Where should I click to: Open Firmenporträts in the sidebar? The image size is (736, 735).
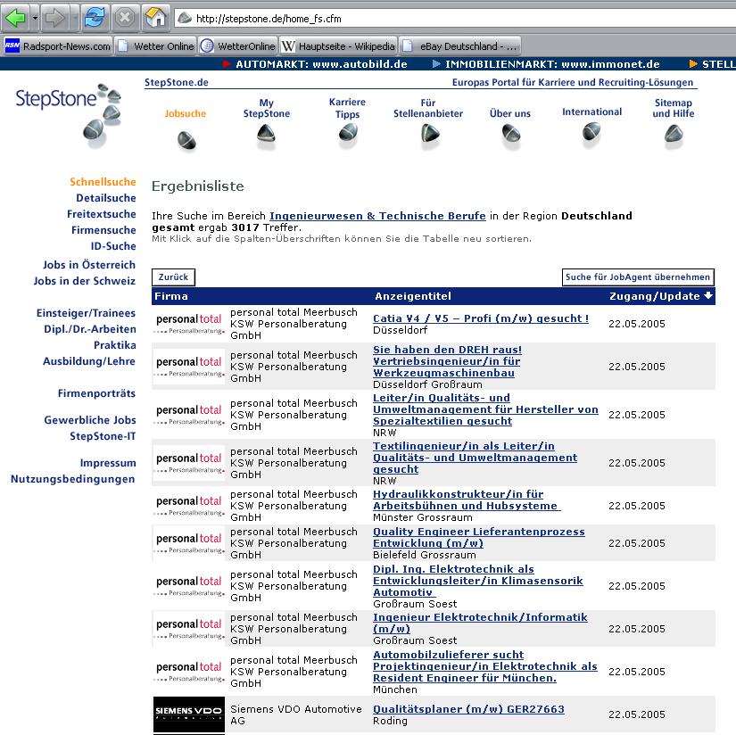[96, 393]
